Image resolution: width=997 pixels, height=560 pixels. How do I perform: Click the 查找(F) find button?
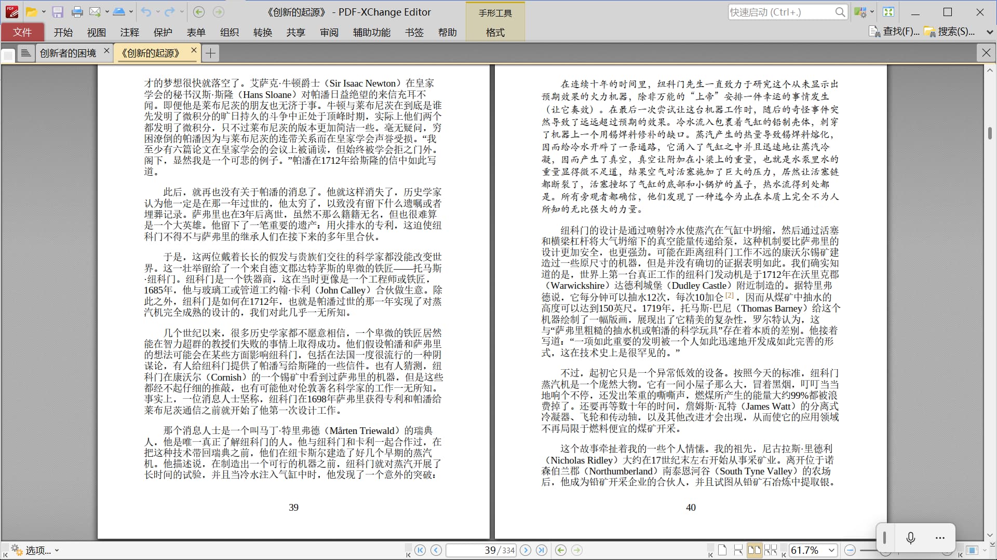pyautogui.click(x=895, y=32)
